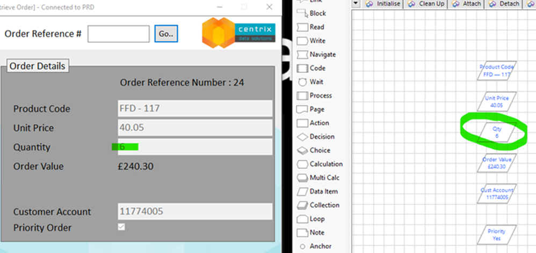Select the Page stage tool

pyautogui.click(x=310, y=109)
